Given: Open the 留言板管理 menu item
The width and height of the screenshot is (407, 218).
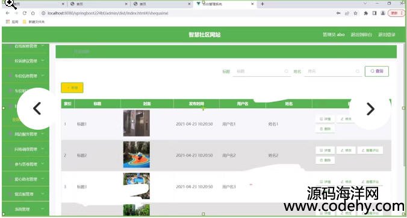Looking at the screenshot, I should 25,194.
